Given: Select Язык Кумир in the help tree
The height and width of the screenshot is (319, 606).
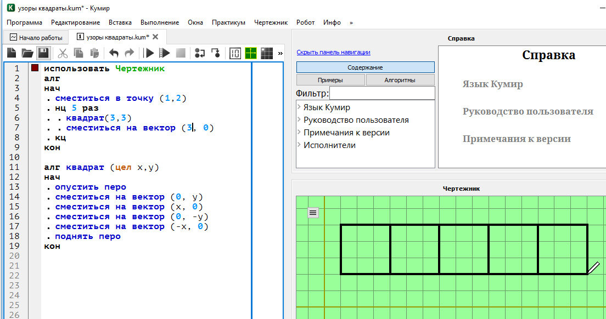Looking at the screenshot, I should 327,107.
